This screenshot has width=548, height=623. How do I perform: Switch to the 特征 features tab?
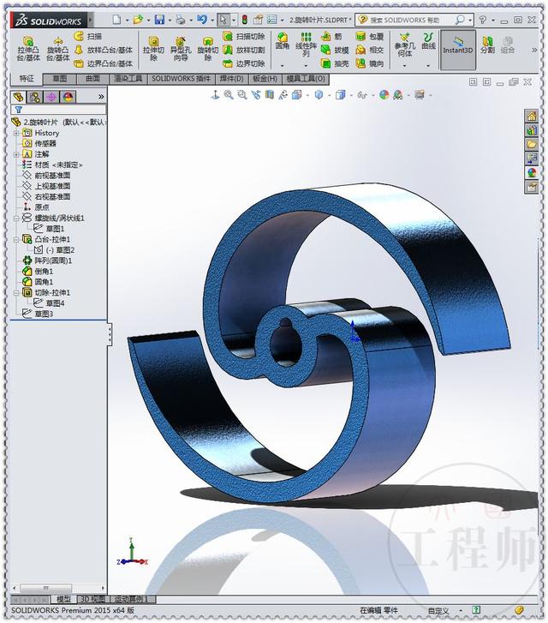[27, 78]
